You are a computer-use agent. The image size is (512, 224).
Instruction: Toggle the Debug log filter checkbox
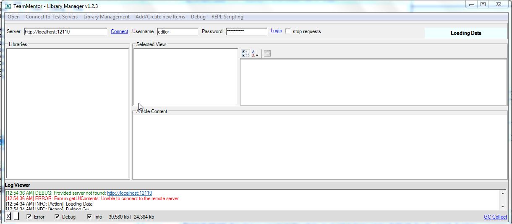pos(57,216)
